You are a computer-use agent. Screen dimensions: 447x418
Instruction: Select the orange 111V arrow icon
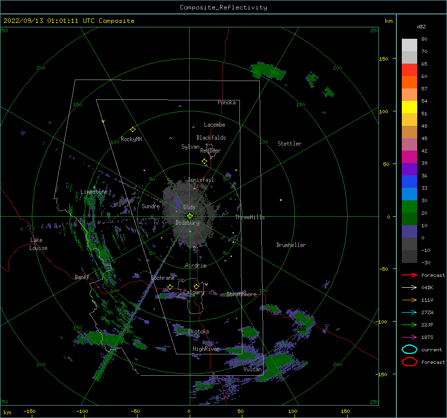[x=409, y=300]
